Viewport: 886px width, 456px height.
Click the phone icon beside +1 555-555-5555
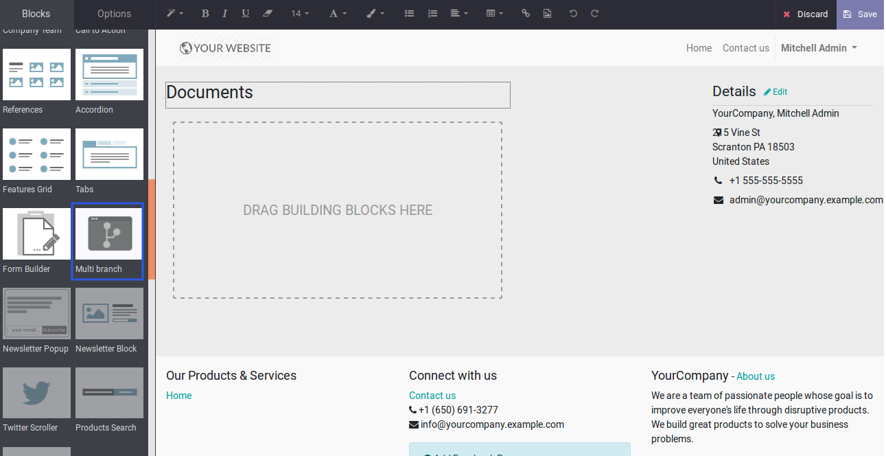click(x=718, y=181)
